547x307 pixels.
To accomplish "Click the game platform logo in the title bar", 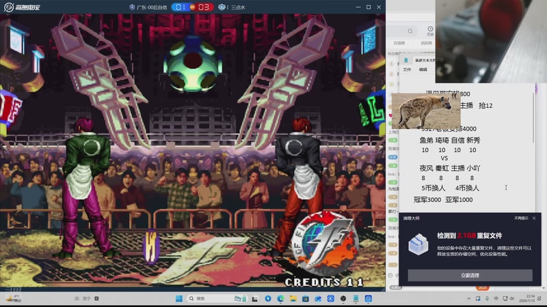I will pos(22,7).
